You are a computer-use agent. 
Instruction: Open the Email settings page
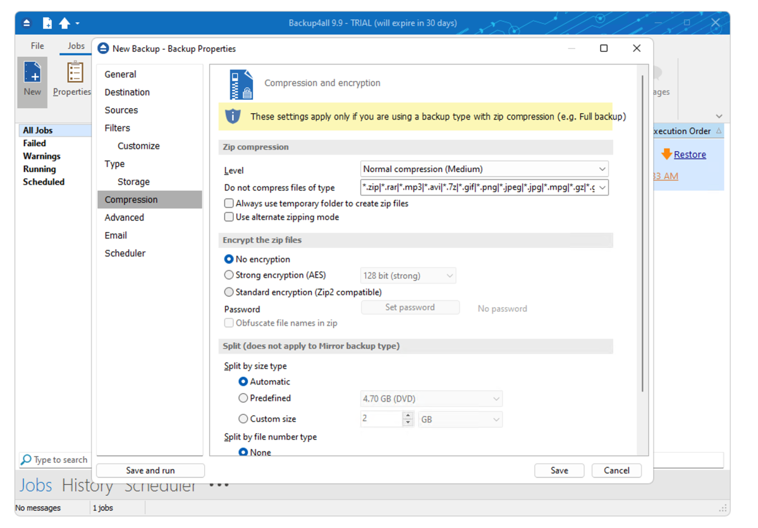point(116,235)
